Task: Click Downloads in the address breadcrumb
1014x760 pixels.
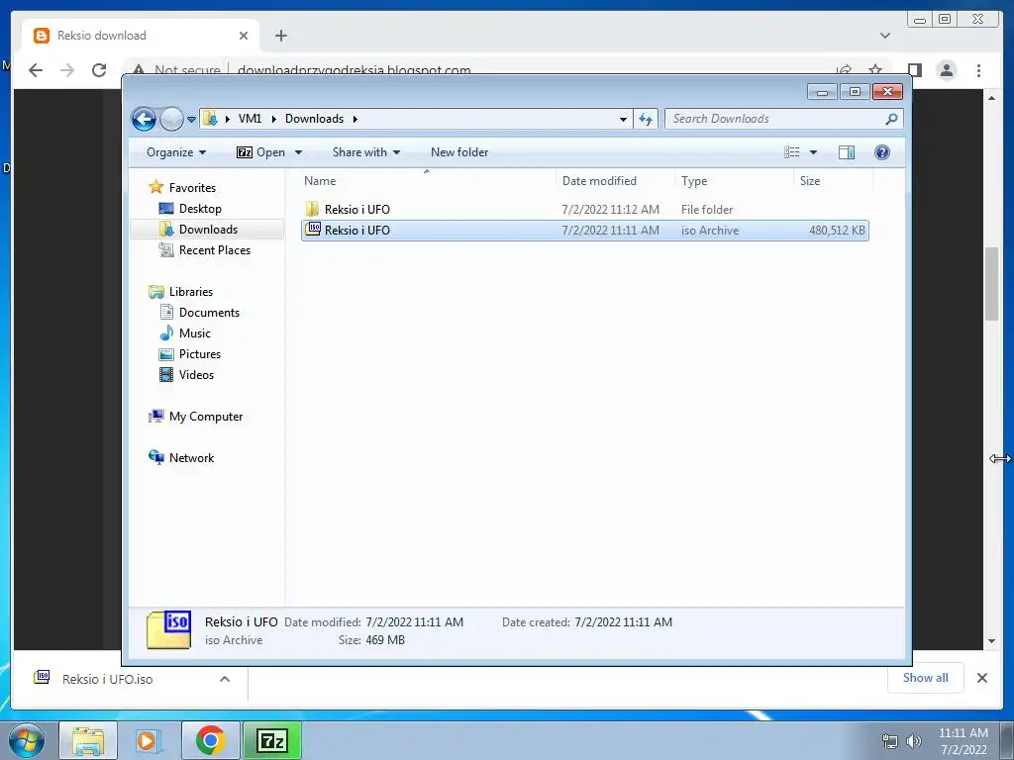Action: (314, 119)
